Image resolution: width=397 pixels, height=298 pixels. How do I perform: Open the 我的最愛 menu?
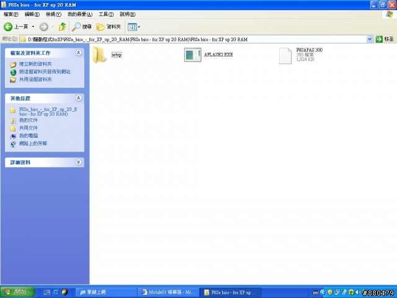point(80,14)
